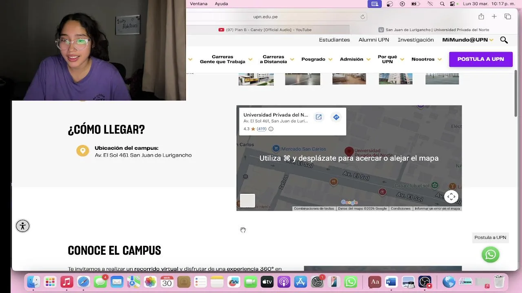Open the accessibility widget icon
The image size is (522, 293).
click(23, 226)
